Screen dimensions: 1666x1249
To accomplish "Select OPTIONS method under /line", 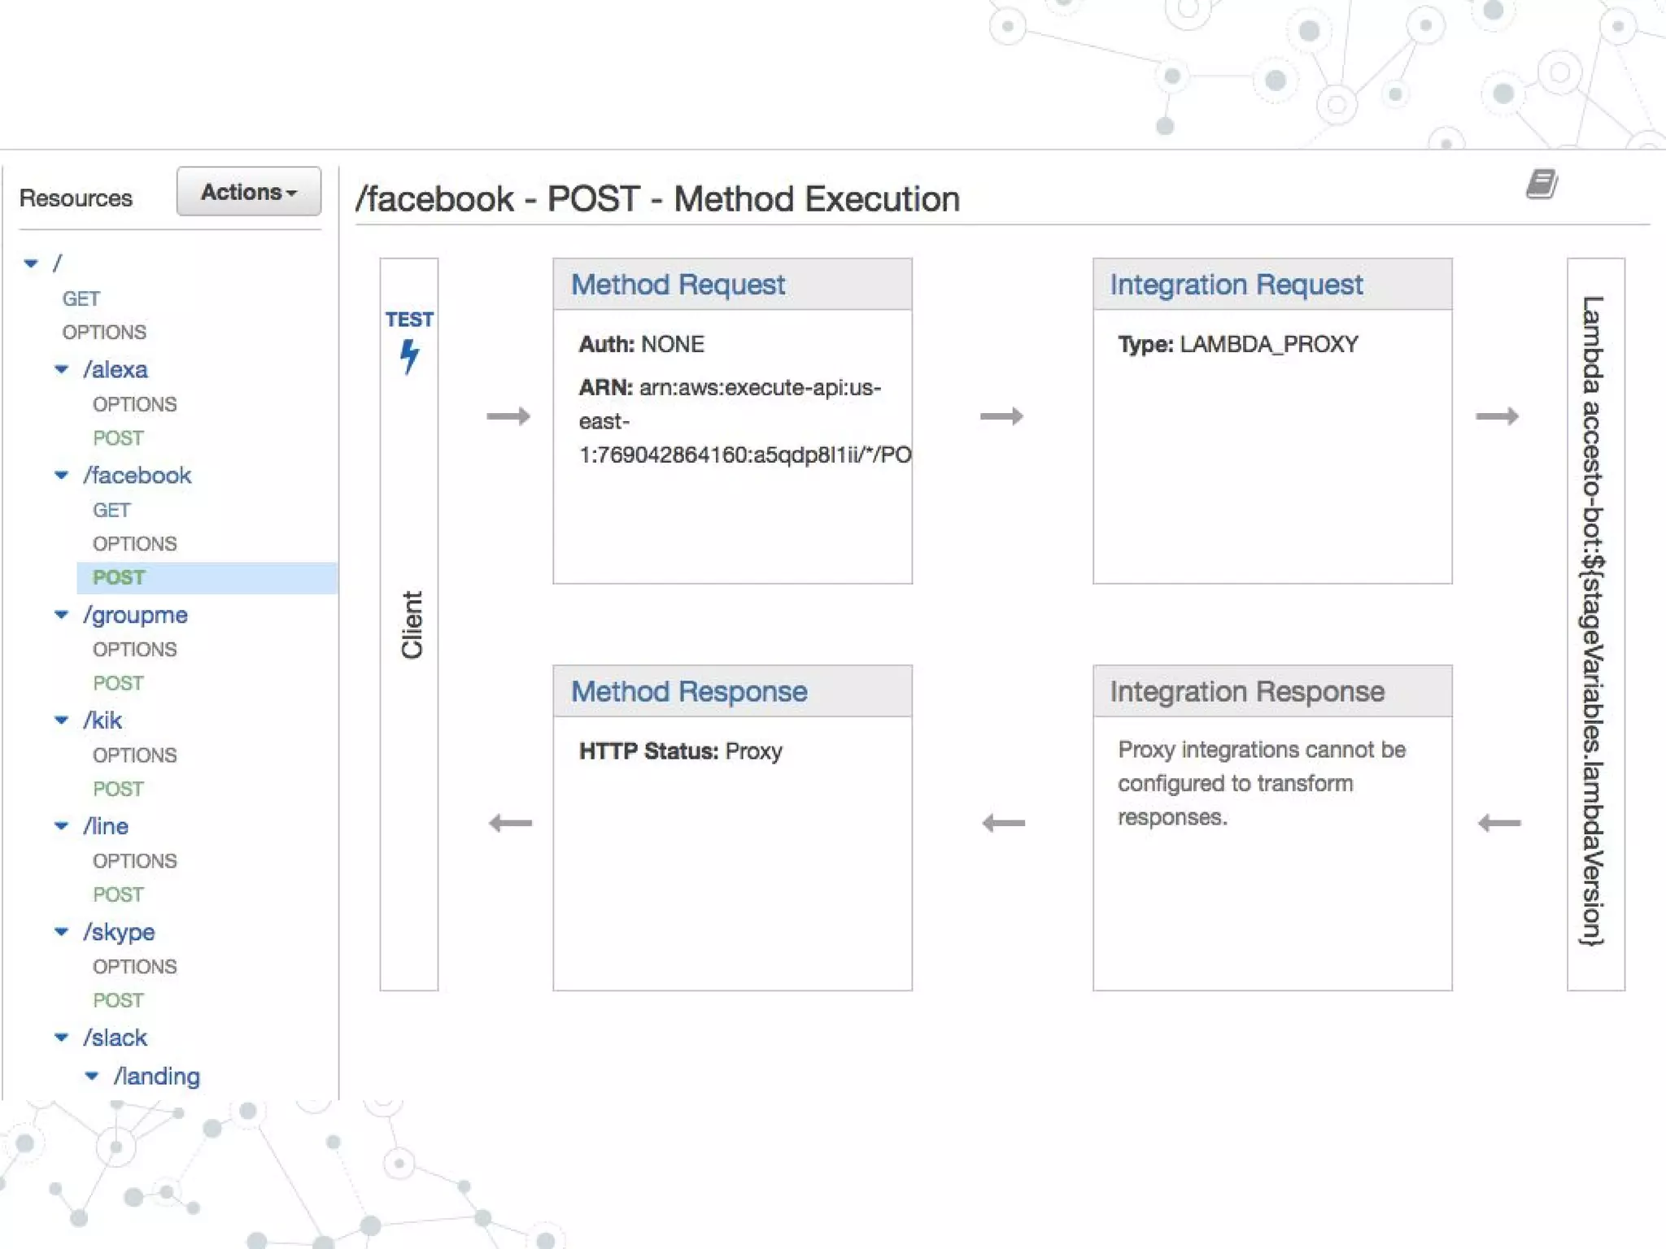I will (x=134, y=860).
